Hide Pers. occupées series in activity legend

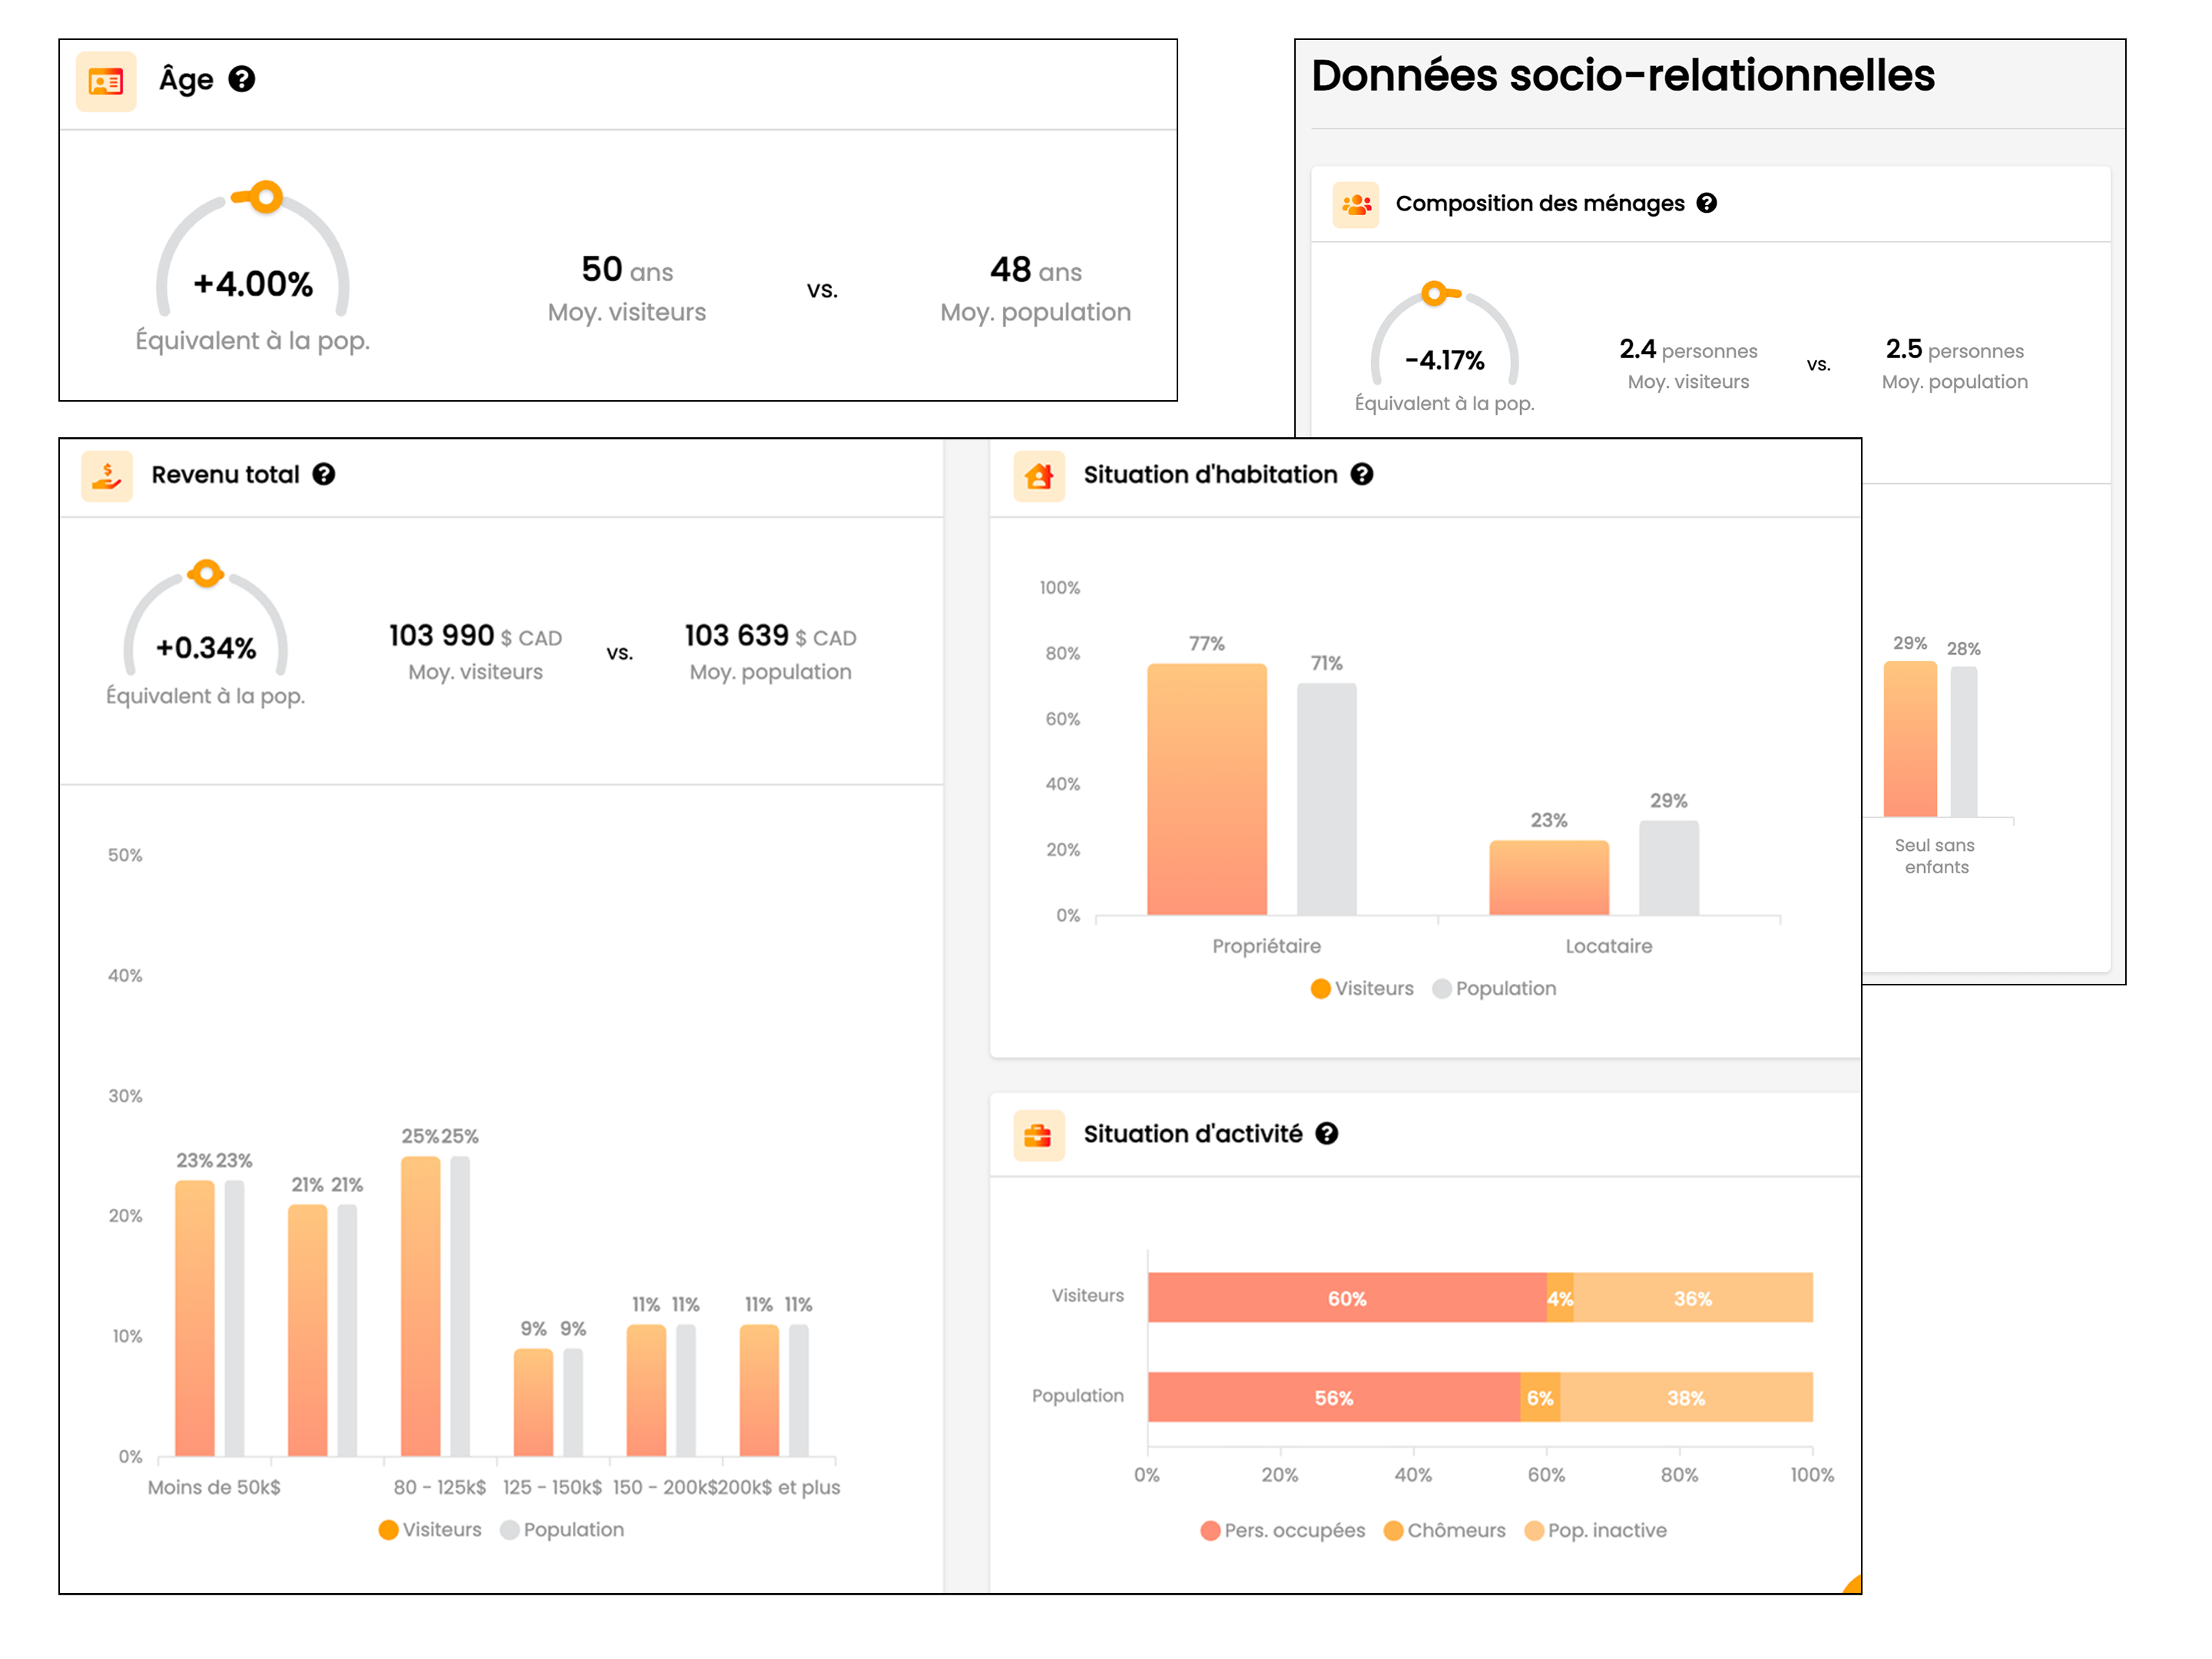(1282, 1530)
